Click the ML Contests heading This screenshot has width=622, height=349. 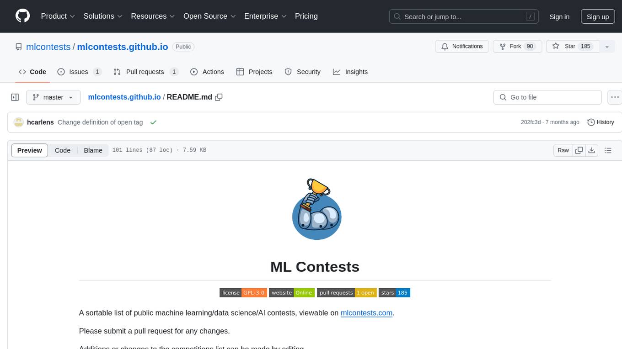(x=315, y=267)
